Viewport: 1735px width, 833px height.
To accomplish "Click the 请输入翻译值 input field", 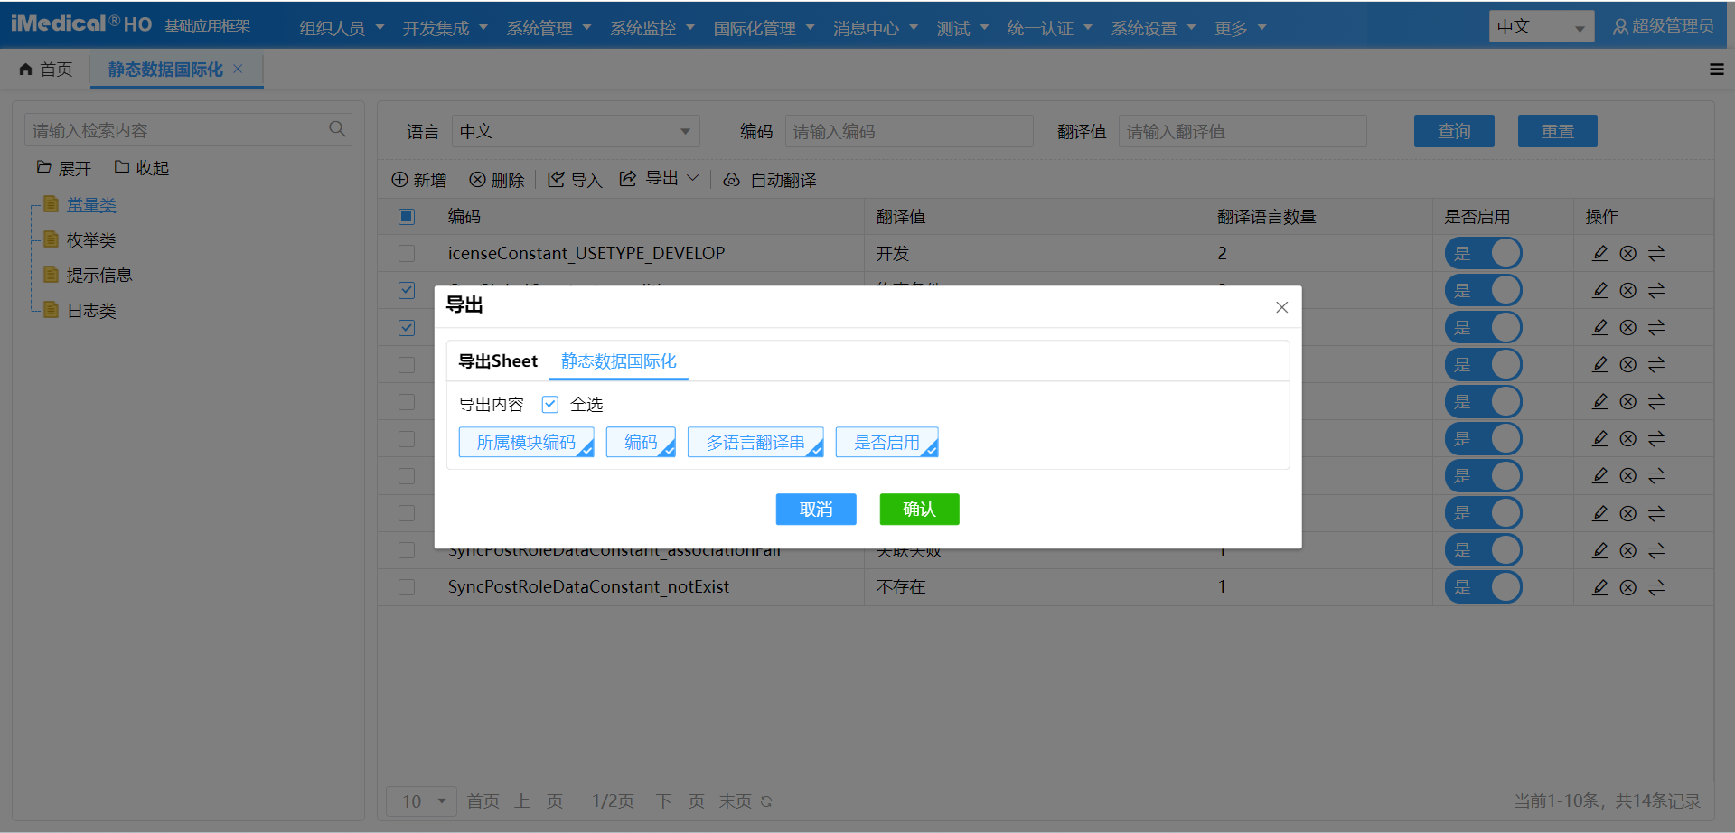I will [1243, 131].
